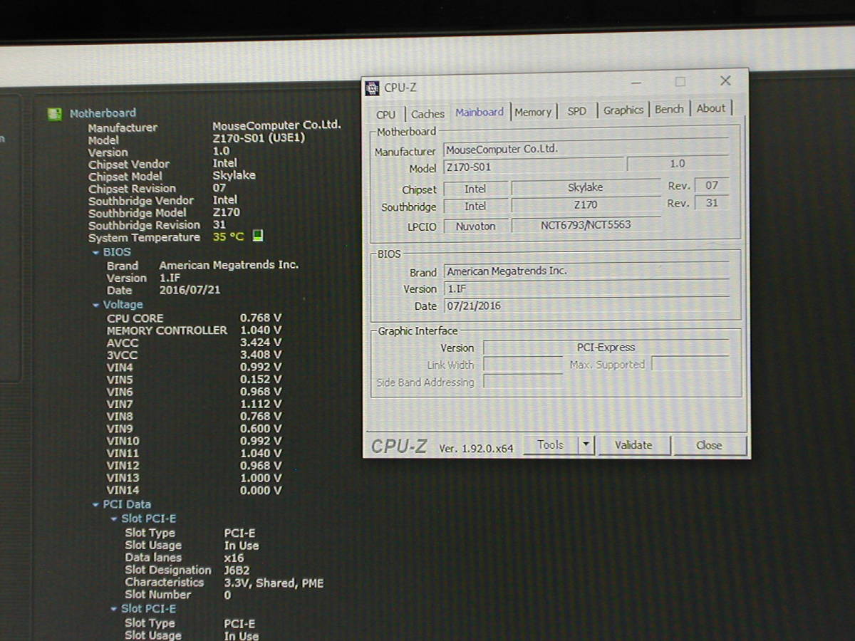The image size is (855, 641).
Task: Collapse the PCI Data tree section
Action: (x=96, y=504)
